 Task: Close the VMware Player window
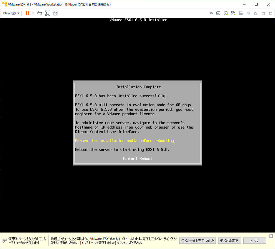pos(268,4)
